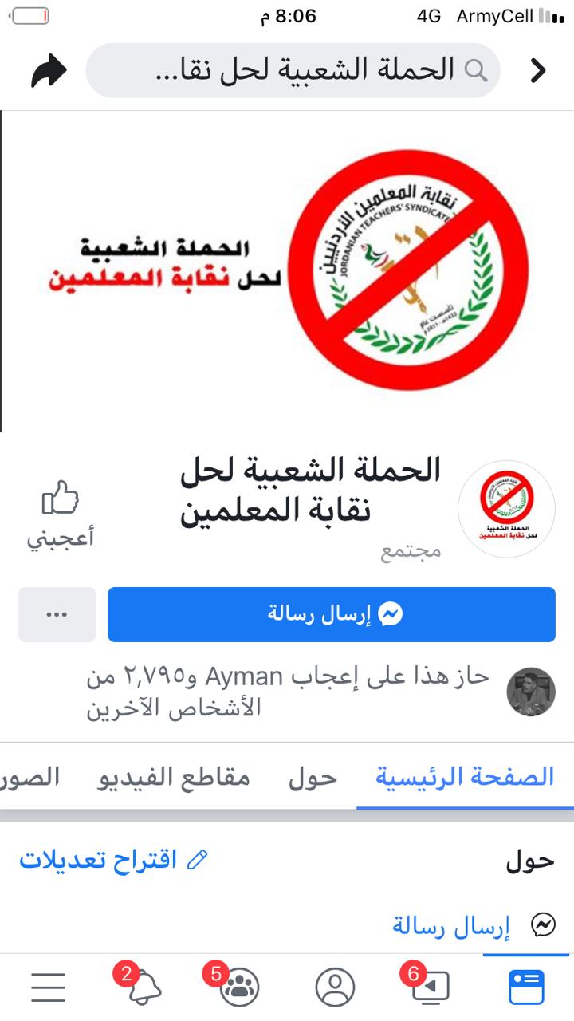
Task: Tap the blue إرسال رسالة button
Action: point(332,614)
